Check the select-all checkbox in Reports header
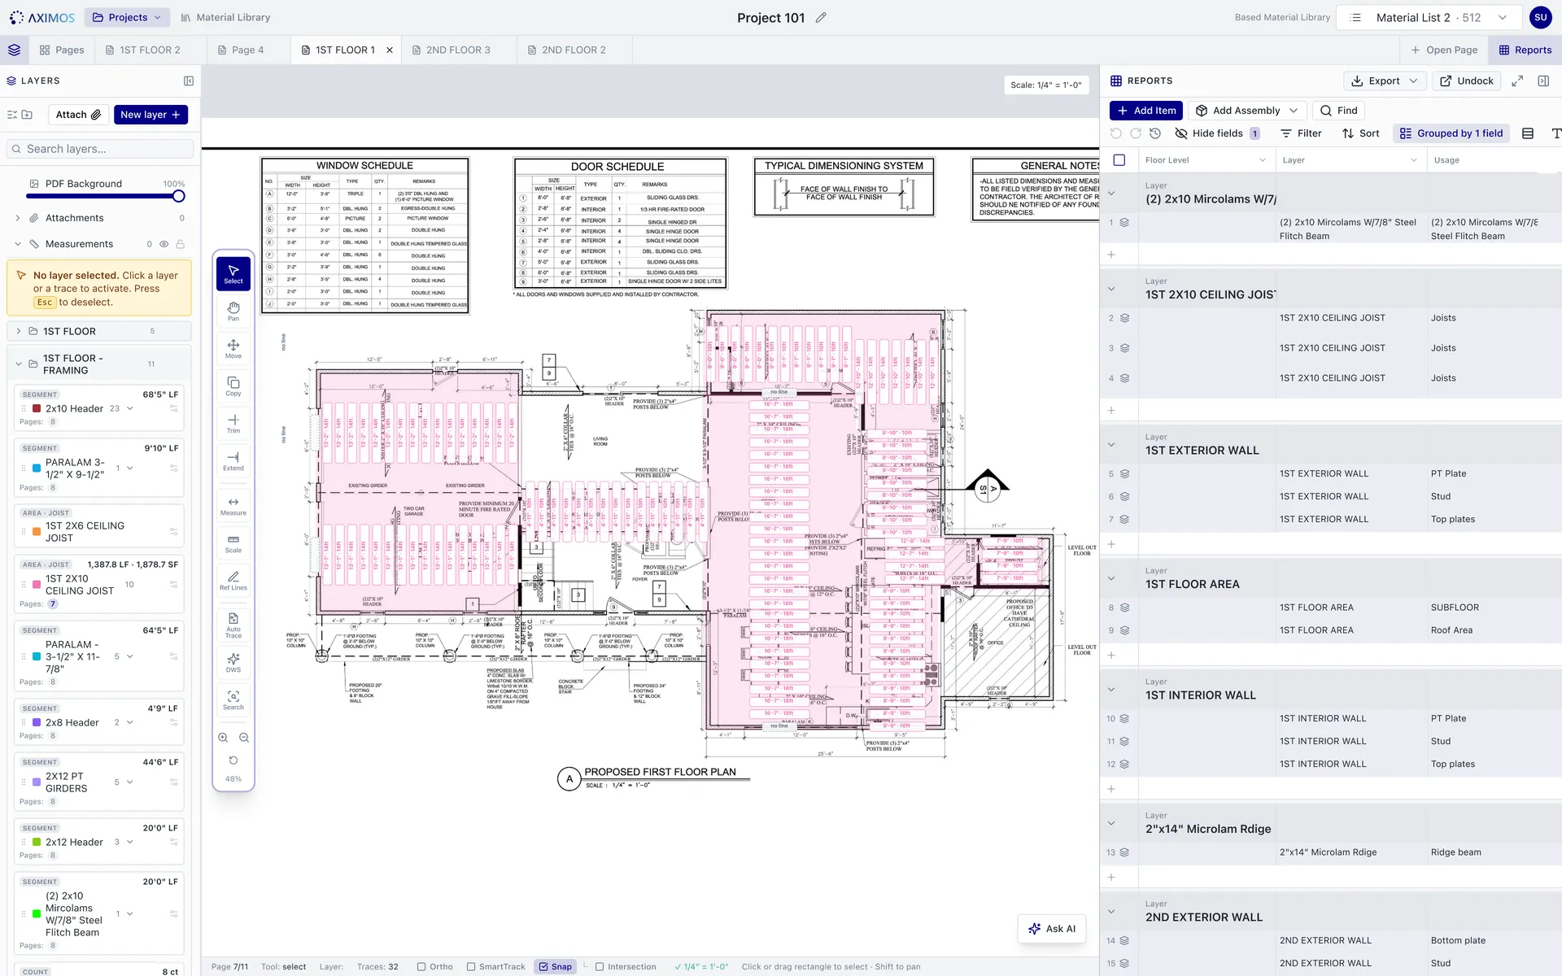1562x976 pixels. (1119, 160)
